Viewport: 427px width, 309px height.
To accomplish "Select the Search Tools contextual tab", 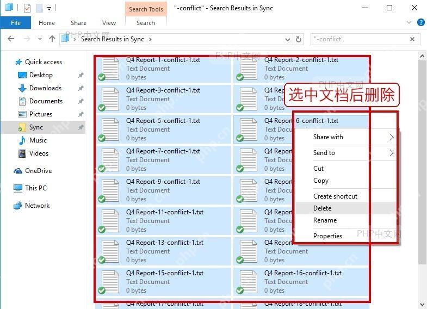I will tap(146, 9).
